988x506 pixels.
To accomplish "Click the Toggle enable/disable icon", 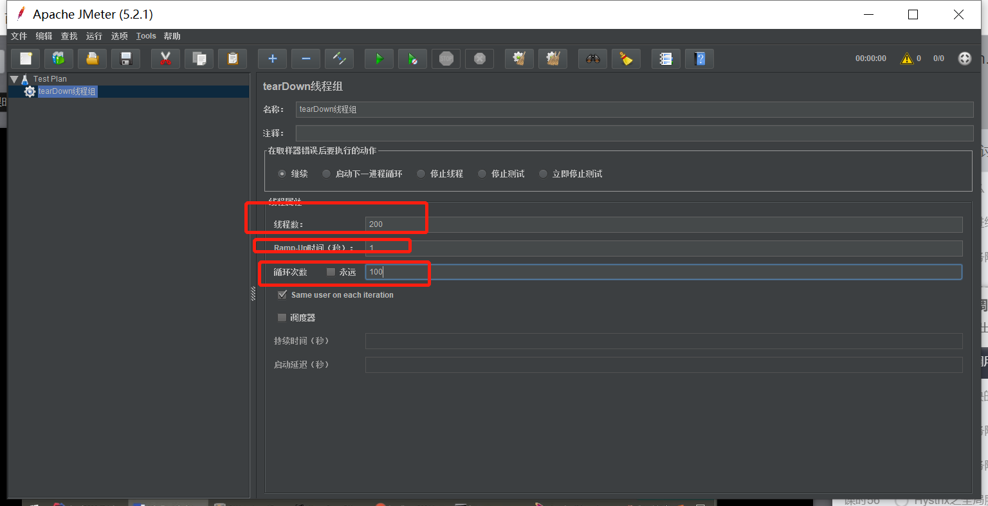I will coord(340,59).
